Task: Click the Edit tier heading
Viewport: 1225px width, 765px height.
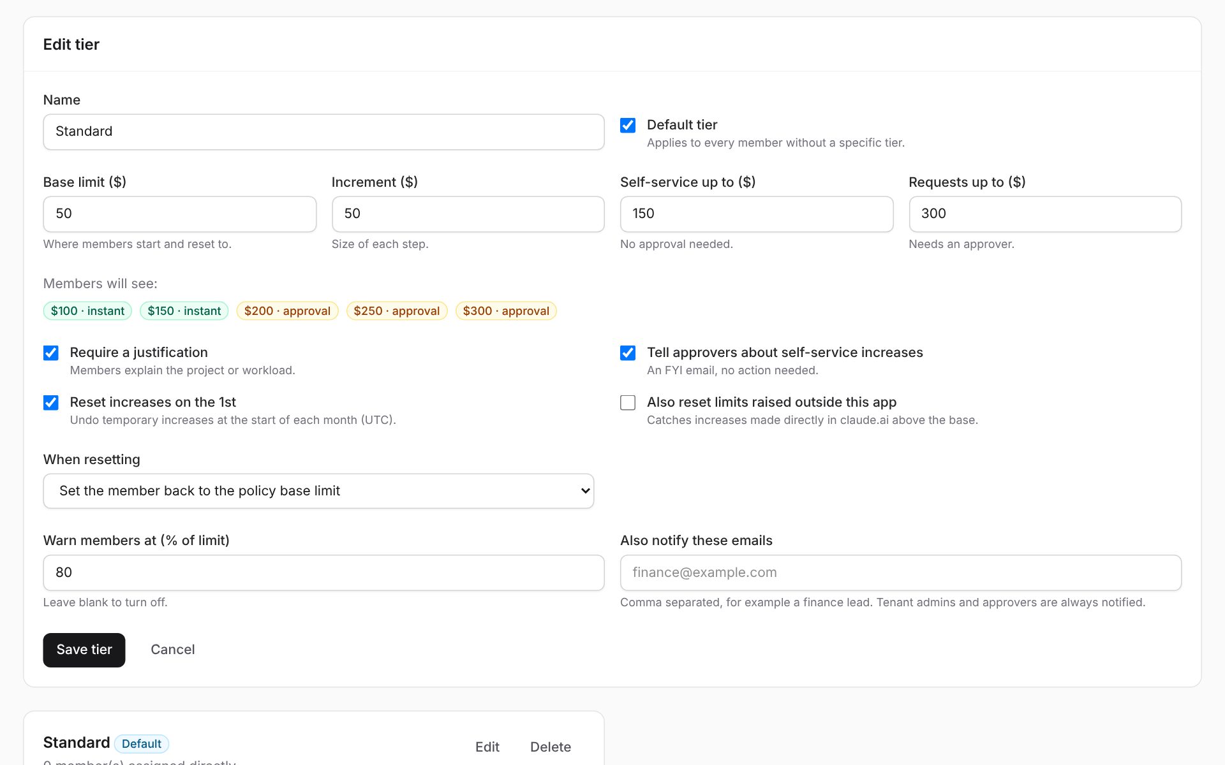Action: coord(71,45)
